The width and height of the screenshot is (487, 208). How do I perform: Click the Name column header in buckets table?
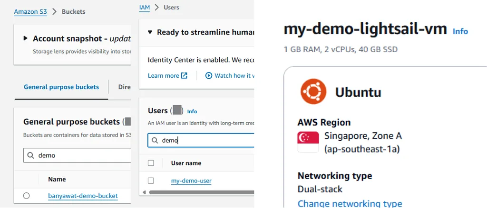(57, 179)
